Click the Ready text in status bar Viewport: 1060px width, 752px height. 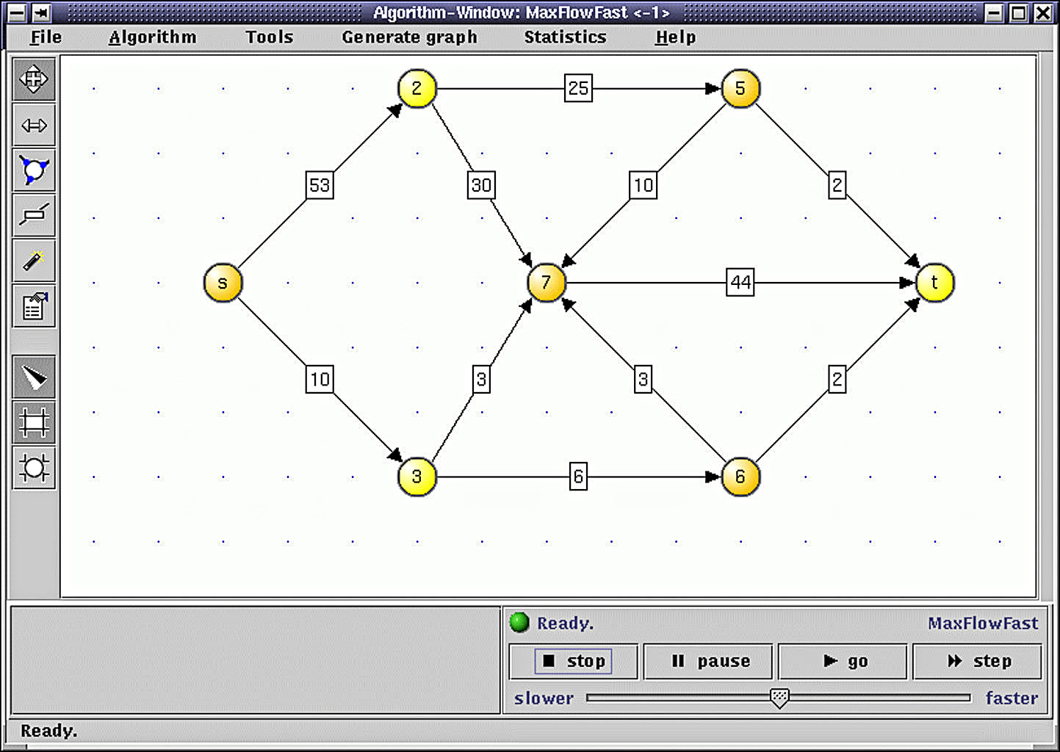coord(48,731)
